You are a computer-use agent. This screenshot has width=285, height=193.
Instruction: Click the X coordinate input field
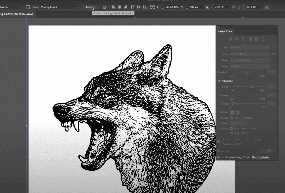pos(172,7)
